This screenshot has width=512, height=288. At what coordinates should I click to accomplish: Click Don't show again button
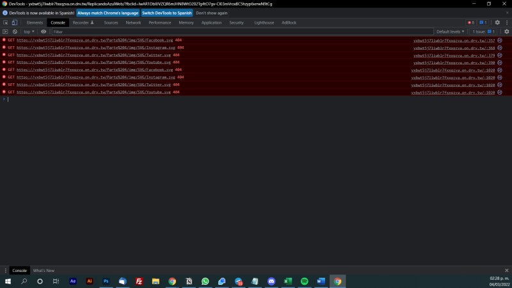(212, 13)
